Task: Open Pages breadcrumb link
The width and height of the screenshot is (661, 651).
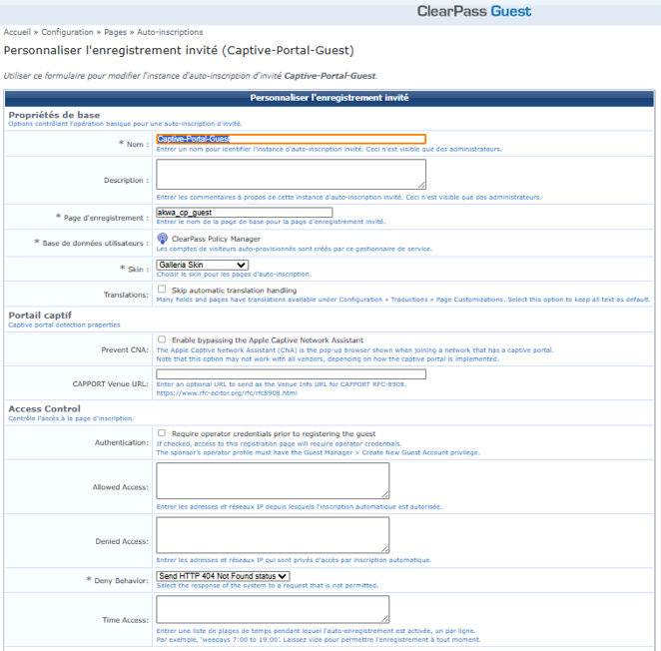Action: click(x=115, y=32)
